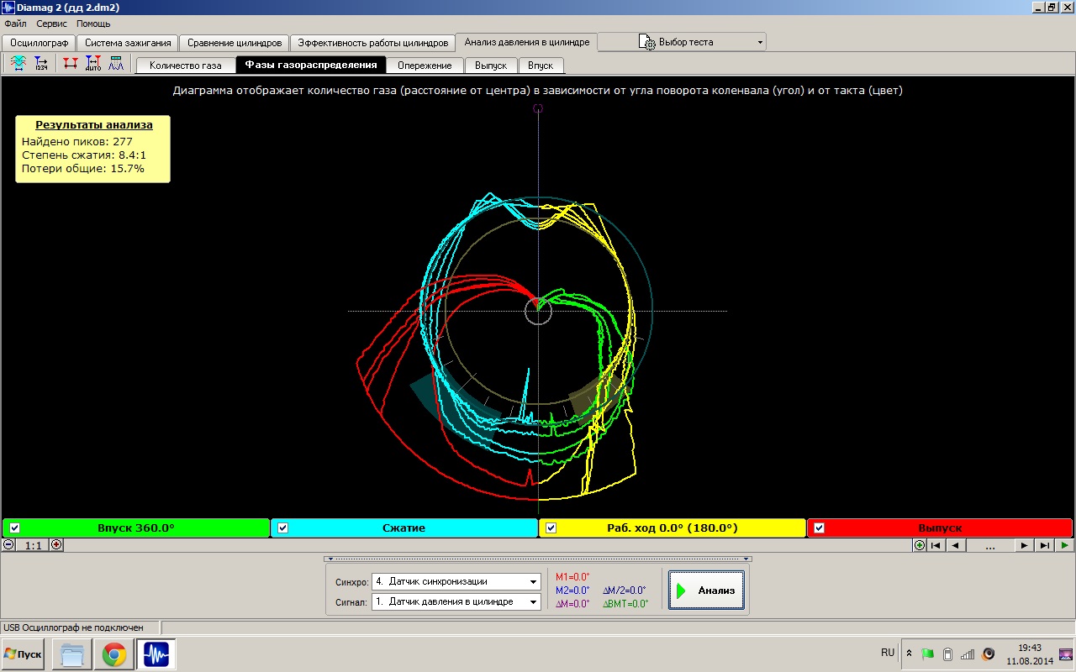Open the Количество газа subtab
The image size is (1076, 672).
[186, 65]
